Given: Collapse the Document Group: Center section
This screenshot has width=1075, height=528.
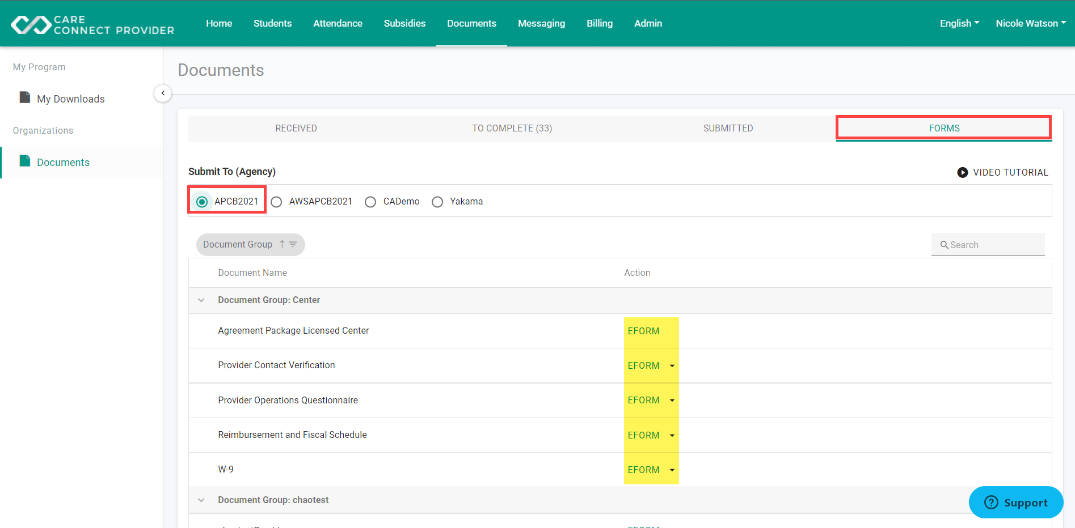Looking at the screenshot, I should tap(201, 300).
